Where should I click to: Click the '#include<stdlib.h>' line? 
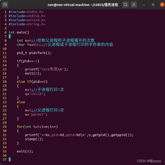point(27,16)
